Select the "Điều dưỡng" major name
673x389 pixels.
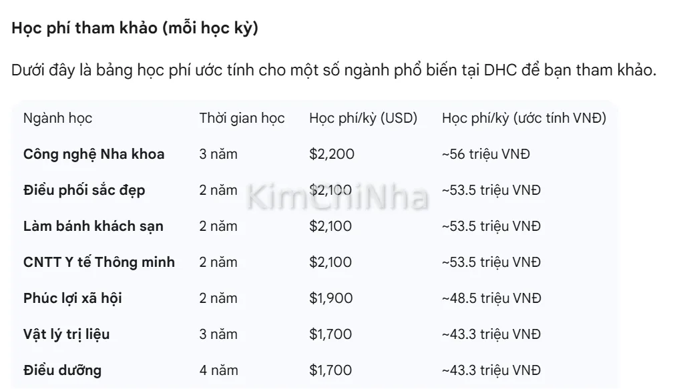coord(62,370)
